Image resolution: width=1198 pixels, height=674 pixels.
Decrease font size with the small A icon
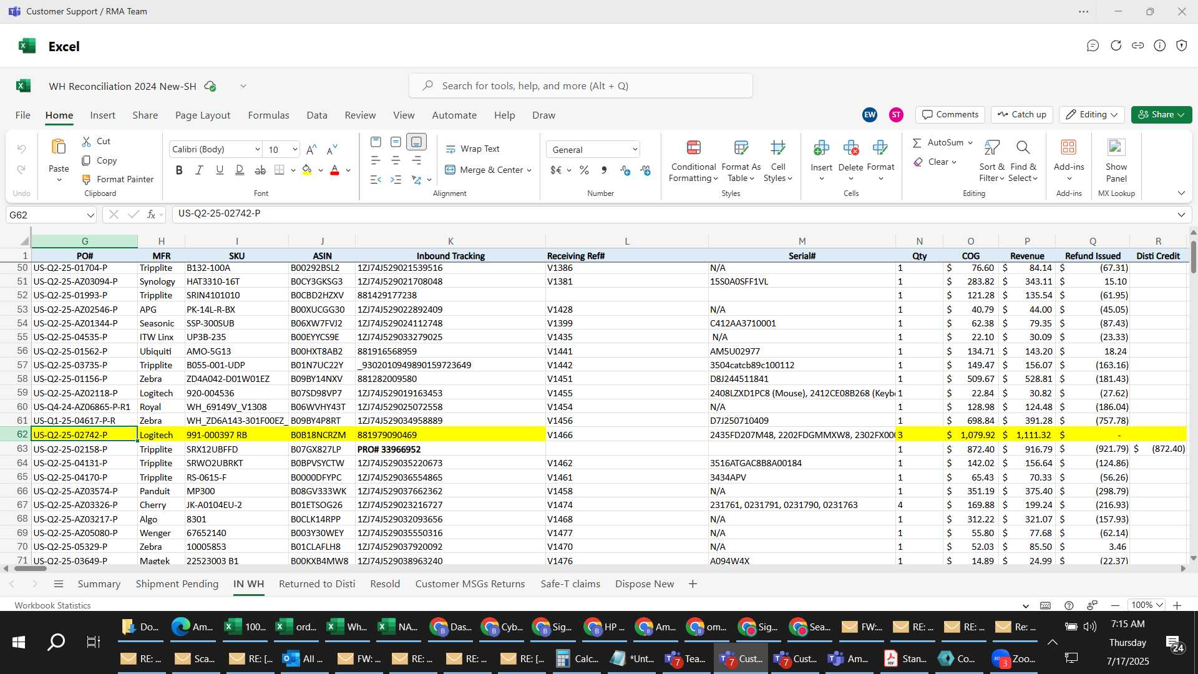332,149
